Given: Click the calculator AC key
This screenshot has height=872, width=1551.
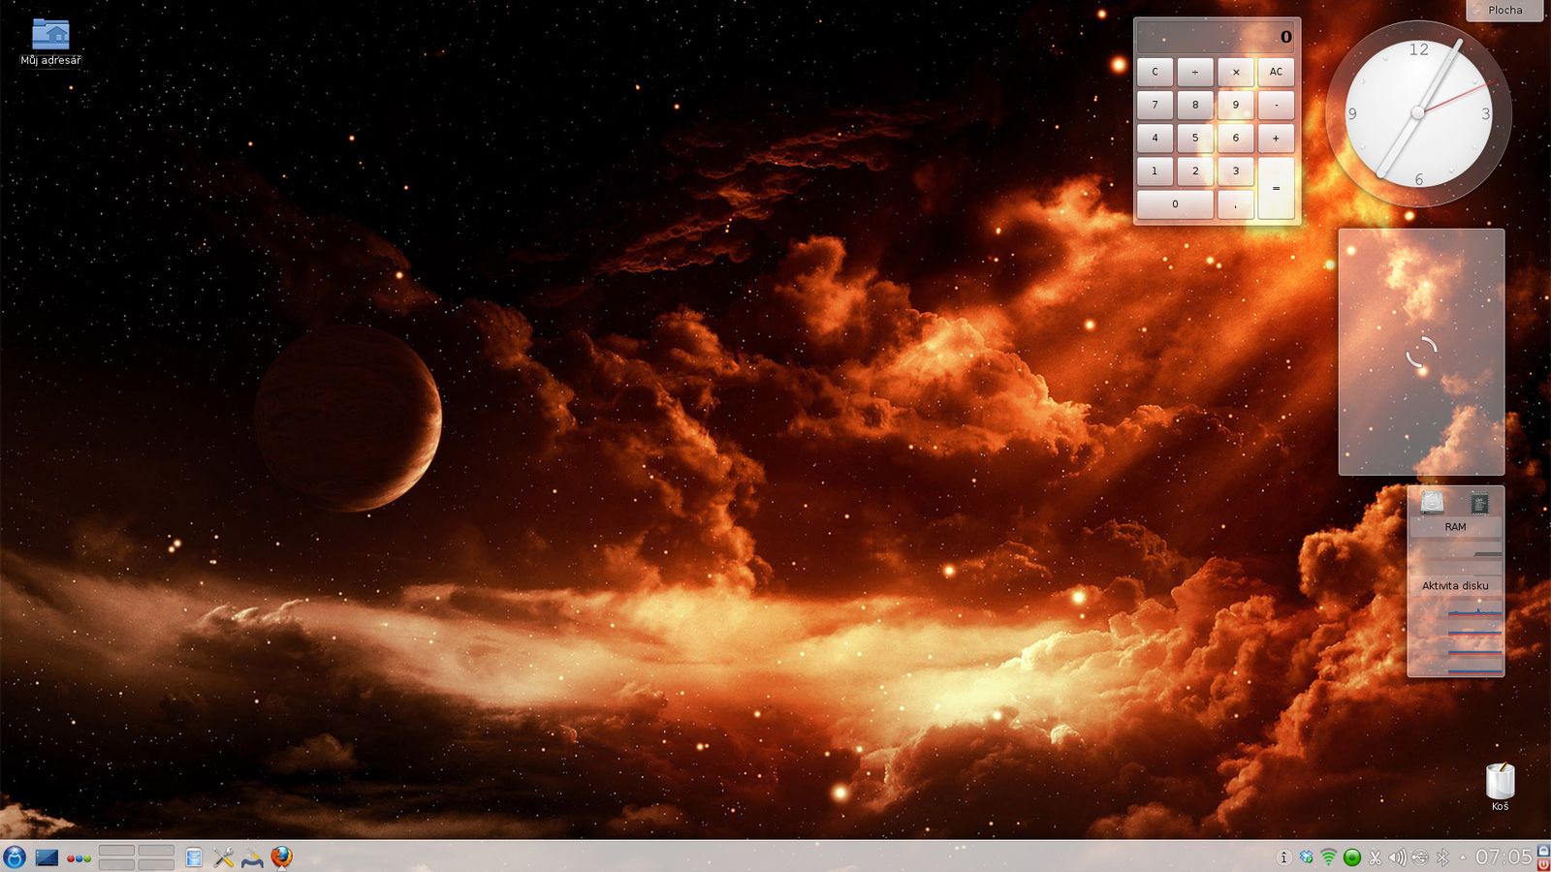Looking at the screenshot, I should pos(1276,72).
